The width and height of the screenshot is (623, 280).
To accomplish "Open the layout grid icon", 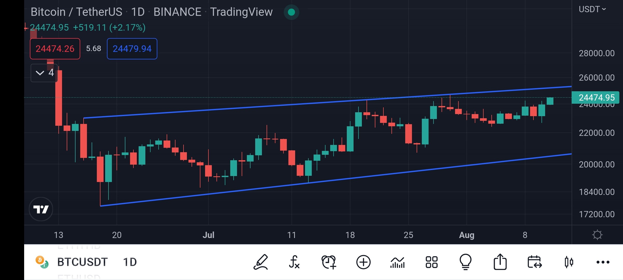I will tap(432, 262).
